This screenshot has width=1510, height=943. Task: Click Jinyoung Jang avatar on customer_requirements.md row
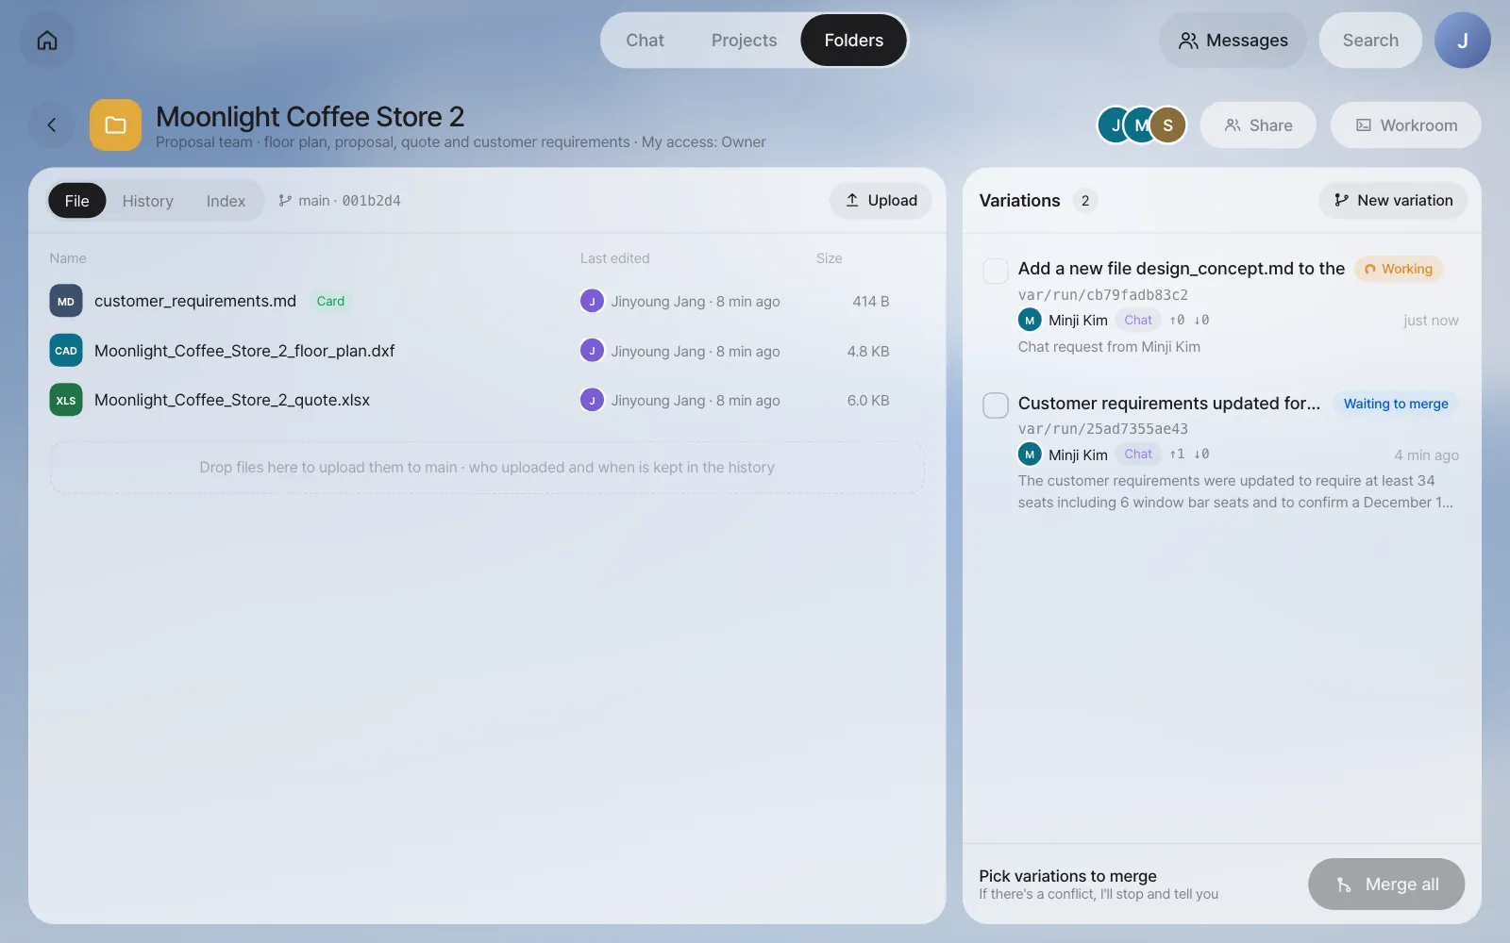point(592,301)
